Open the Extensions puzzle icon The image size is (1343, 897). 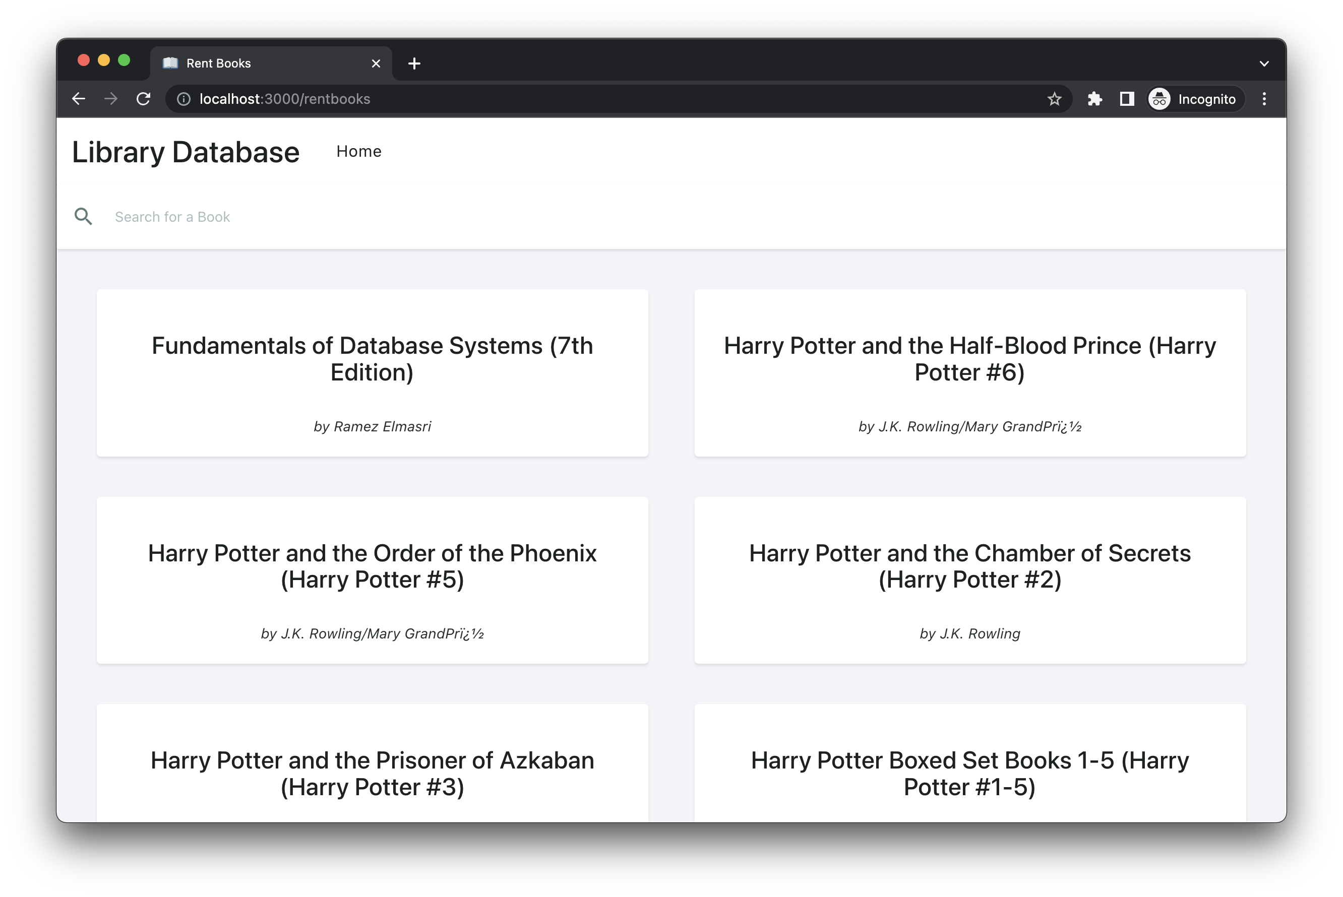tap(1094, 99)
